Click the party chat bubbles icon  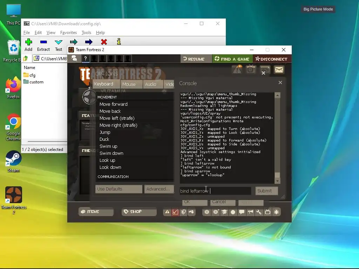[x=74, y=58]
